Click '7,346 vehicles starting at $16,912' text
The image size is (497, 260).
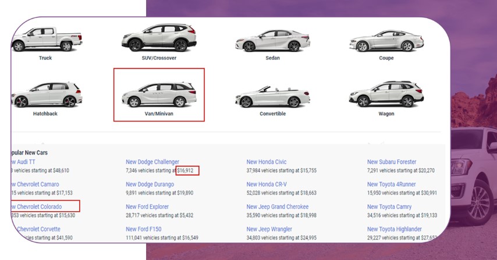(159, 170)
